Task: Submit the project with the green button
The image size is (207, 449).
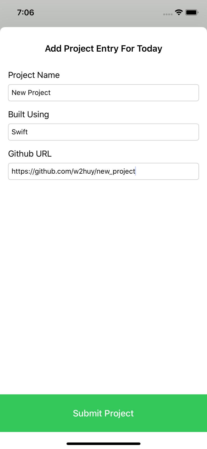Action: point(103,413)
